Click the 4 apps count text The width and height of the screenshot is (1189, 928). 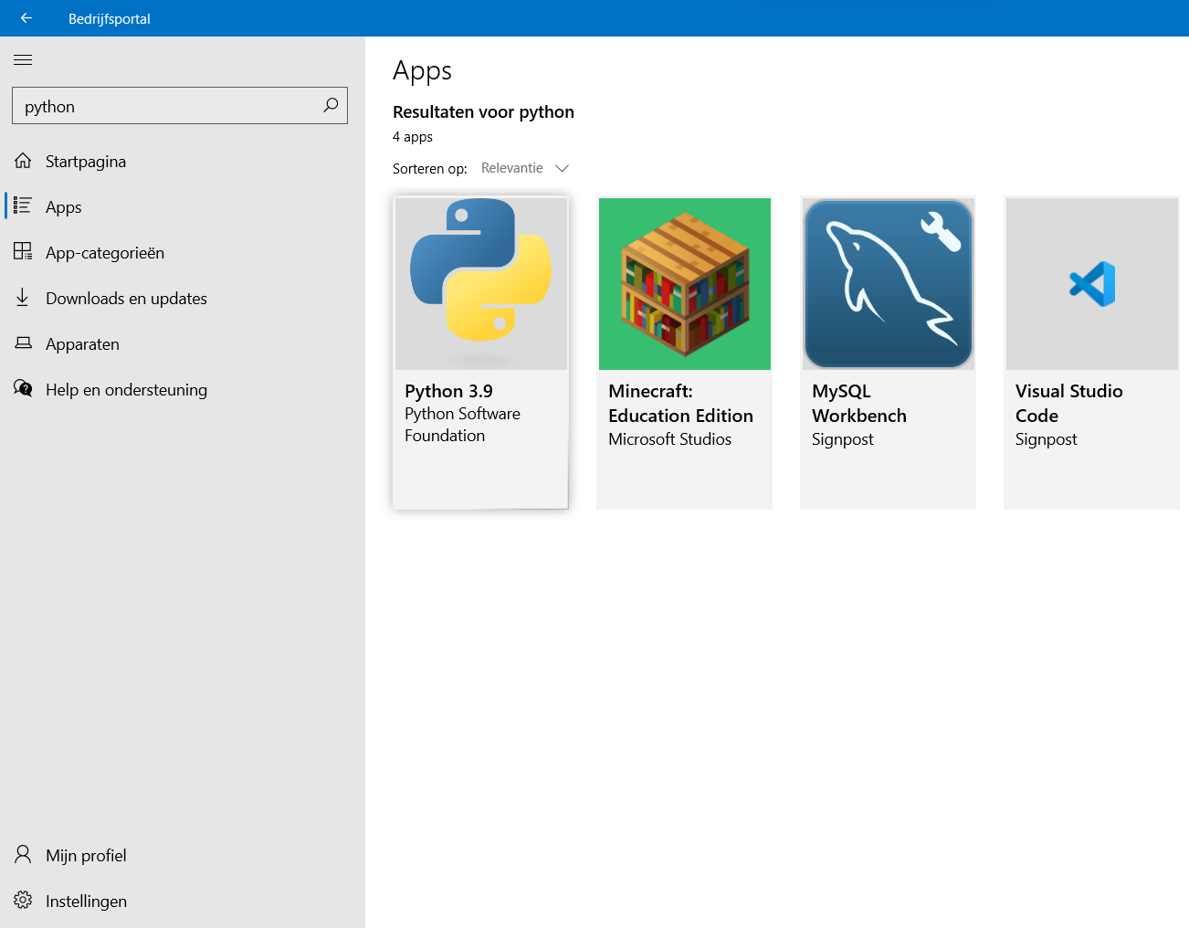coord(413,137)
